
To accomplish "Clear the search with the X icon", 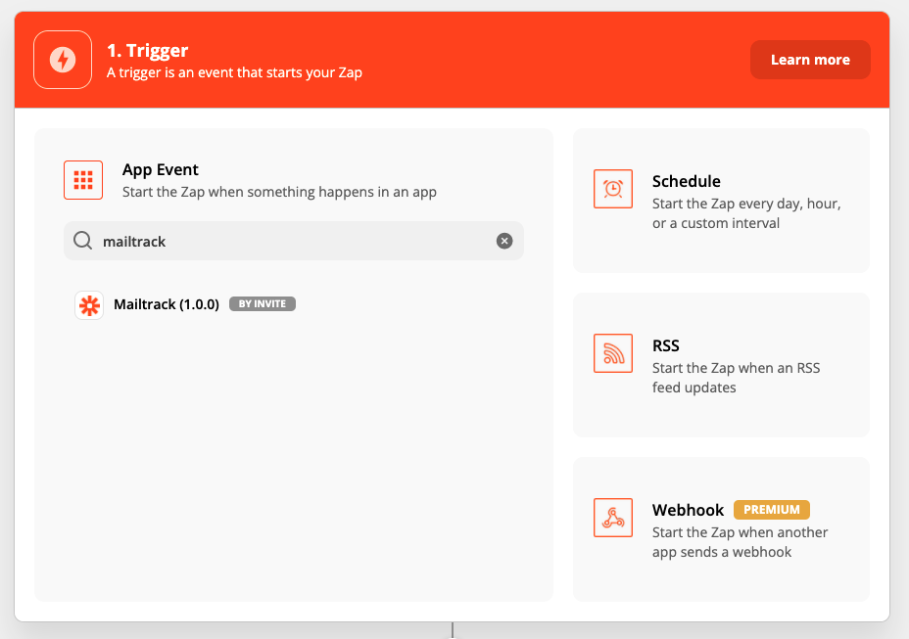I will pos(504,240).
